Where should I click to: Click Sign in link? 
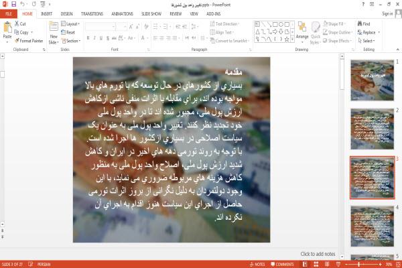click(x=387, y=13)
